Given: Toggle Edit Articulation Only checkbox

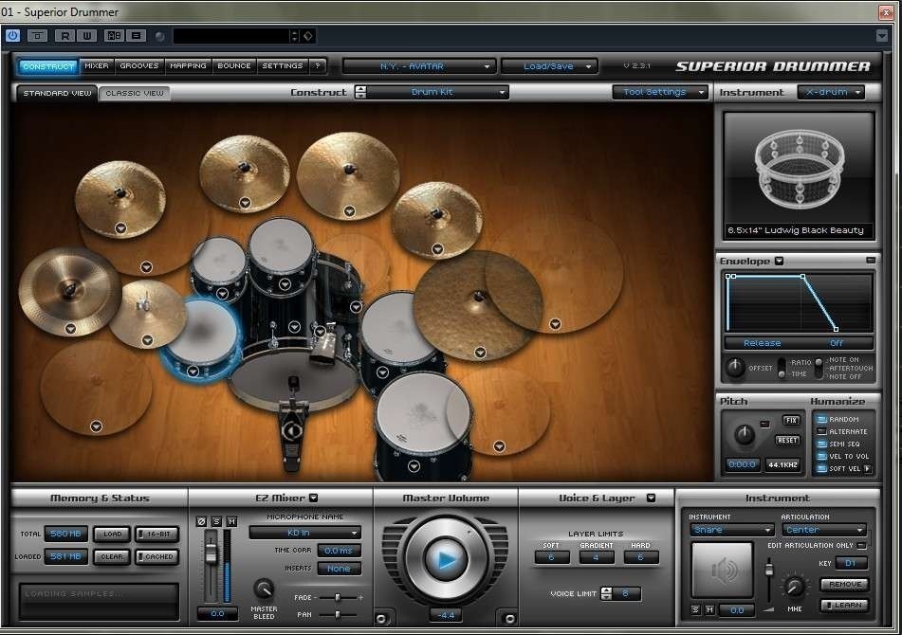Looking at the screenshot, I should (861, 545).
